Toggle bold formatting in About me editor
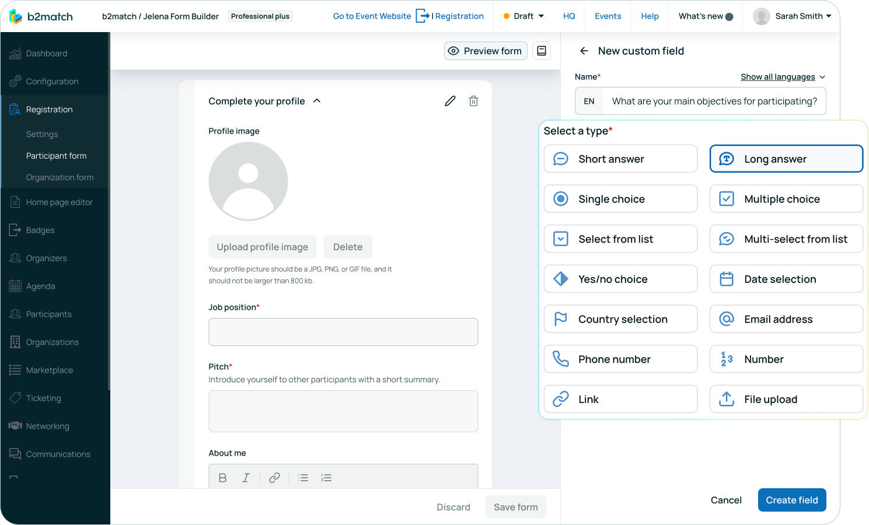Image resolution: width=869 pixels, height=525 pixels. click(222, 478)
